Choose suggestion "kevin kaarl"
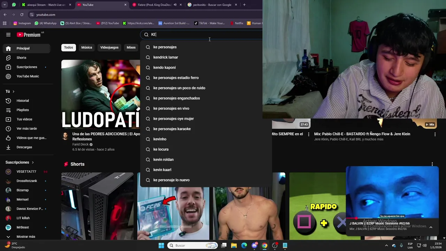Screen dimensions: 446x251 [x=206, y=170]
